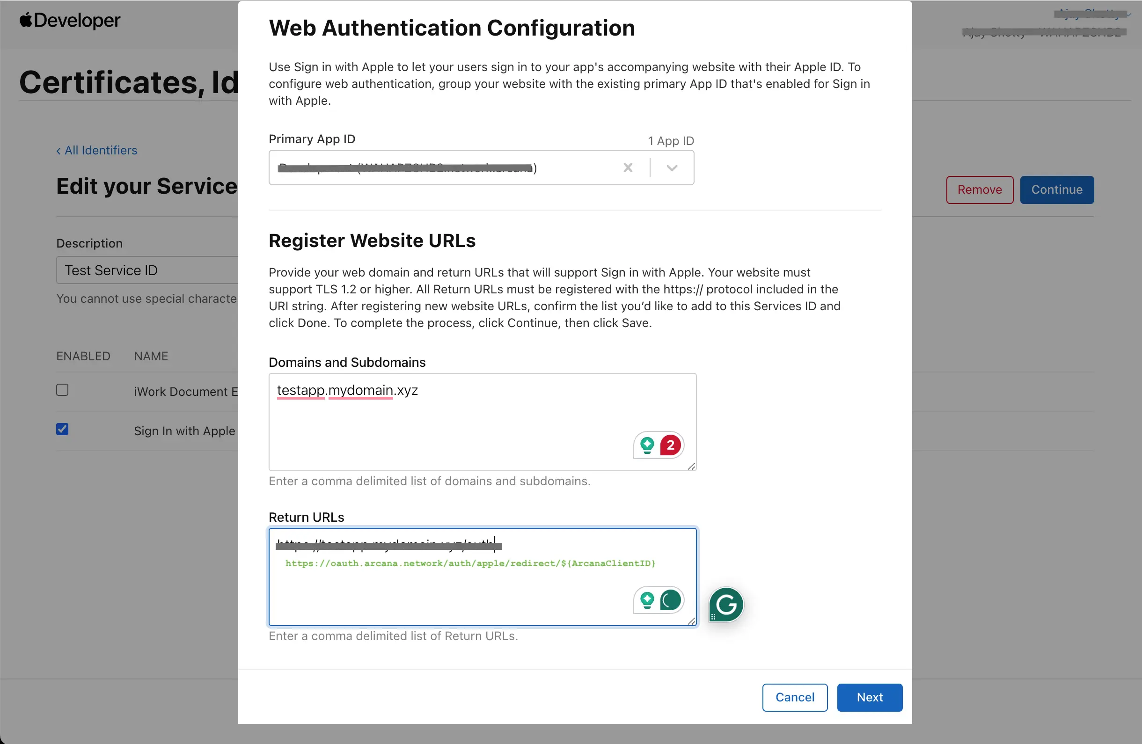The image size is (1142, 744).
Task: Clear the Primary App ID selection
Action: tap(628, 168)
